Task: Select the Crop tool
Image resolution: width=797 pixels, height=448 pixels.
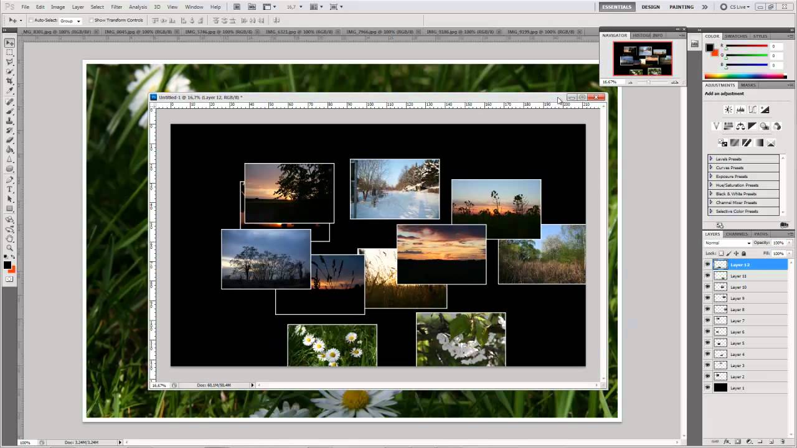Action: click(x=10, y=82)
